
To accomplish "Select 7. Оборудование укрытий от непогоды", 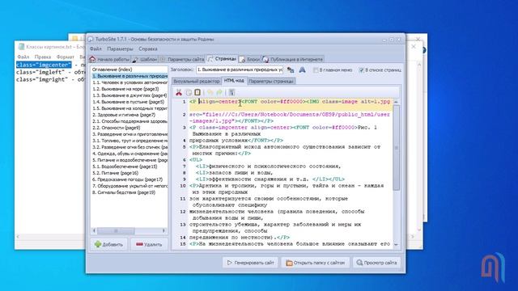I will [129, 186].
